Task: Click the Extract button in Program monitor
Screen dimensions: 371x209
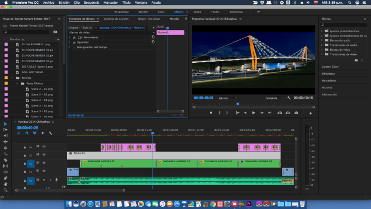Action: [288, 113]
